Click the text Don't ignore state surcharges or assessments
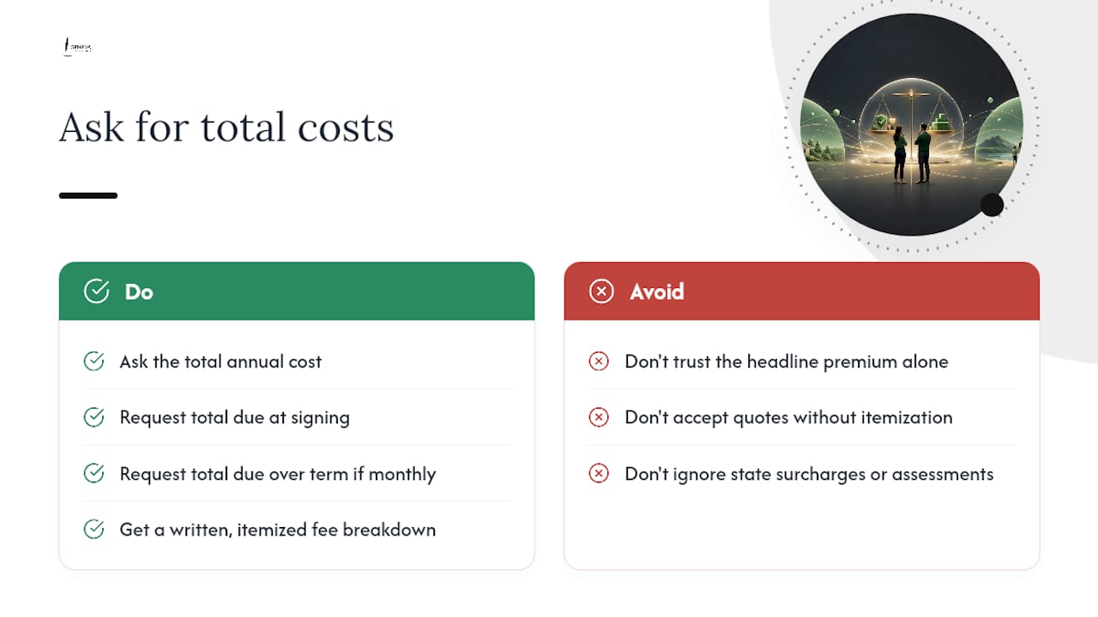 tap(809, 474)
